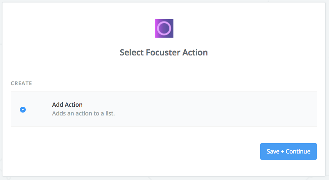
Task: Click the purple Focuster app logo
Action: pyautogui.click(x=164, y=28)
